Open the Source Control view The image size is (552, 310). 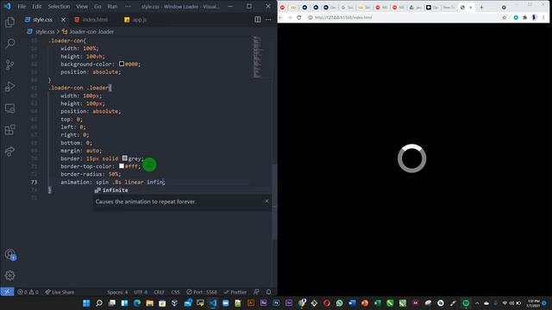point(9,65)
